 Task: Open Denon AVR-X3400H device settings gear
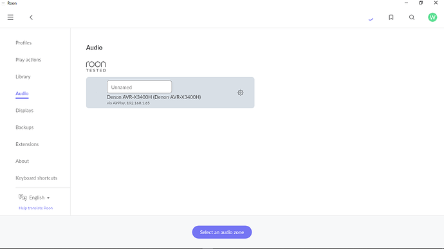tap(241, 93)
